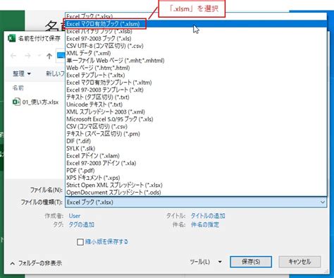Select PDF (*.pdf) file type
The width and height of the screenshot is (334, 278).
point(196,170)
